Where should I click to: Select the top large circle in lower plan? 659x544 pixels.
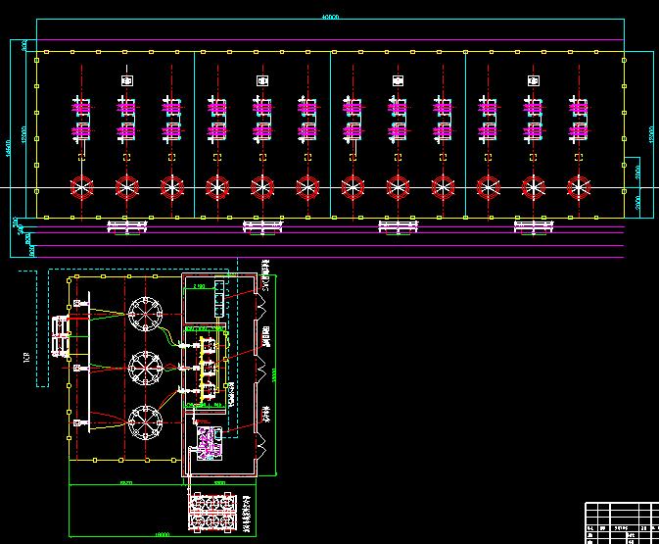[146, 315]
